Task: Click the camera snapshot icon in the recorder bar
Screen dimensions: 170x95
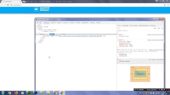Action: tap(162, 90)
